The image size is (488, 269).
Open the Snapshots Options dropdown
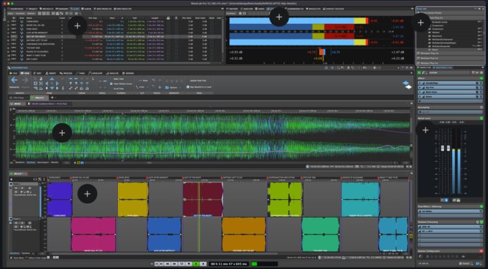click(x=173, y=87)
